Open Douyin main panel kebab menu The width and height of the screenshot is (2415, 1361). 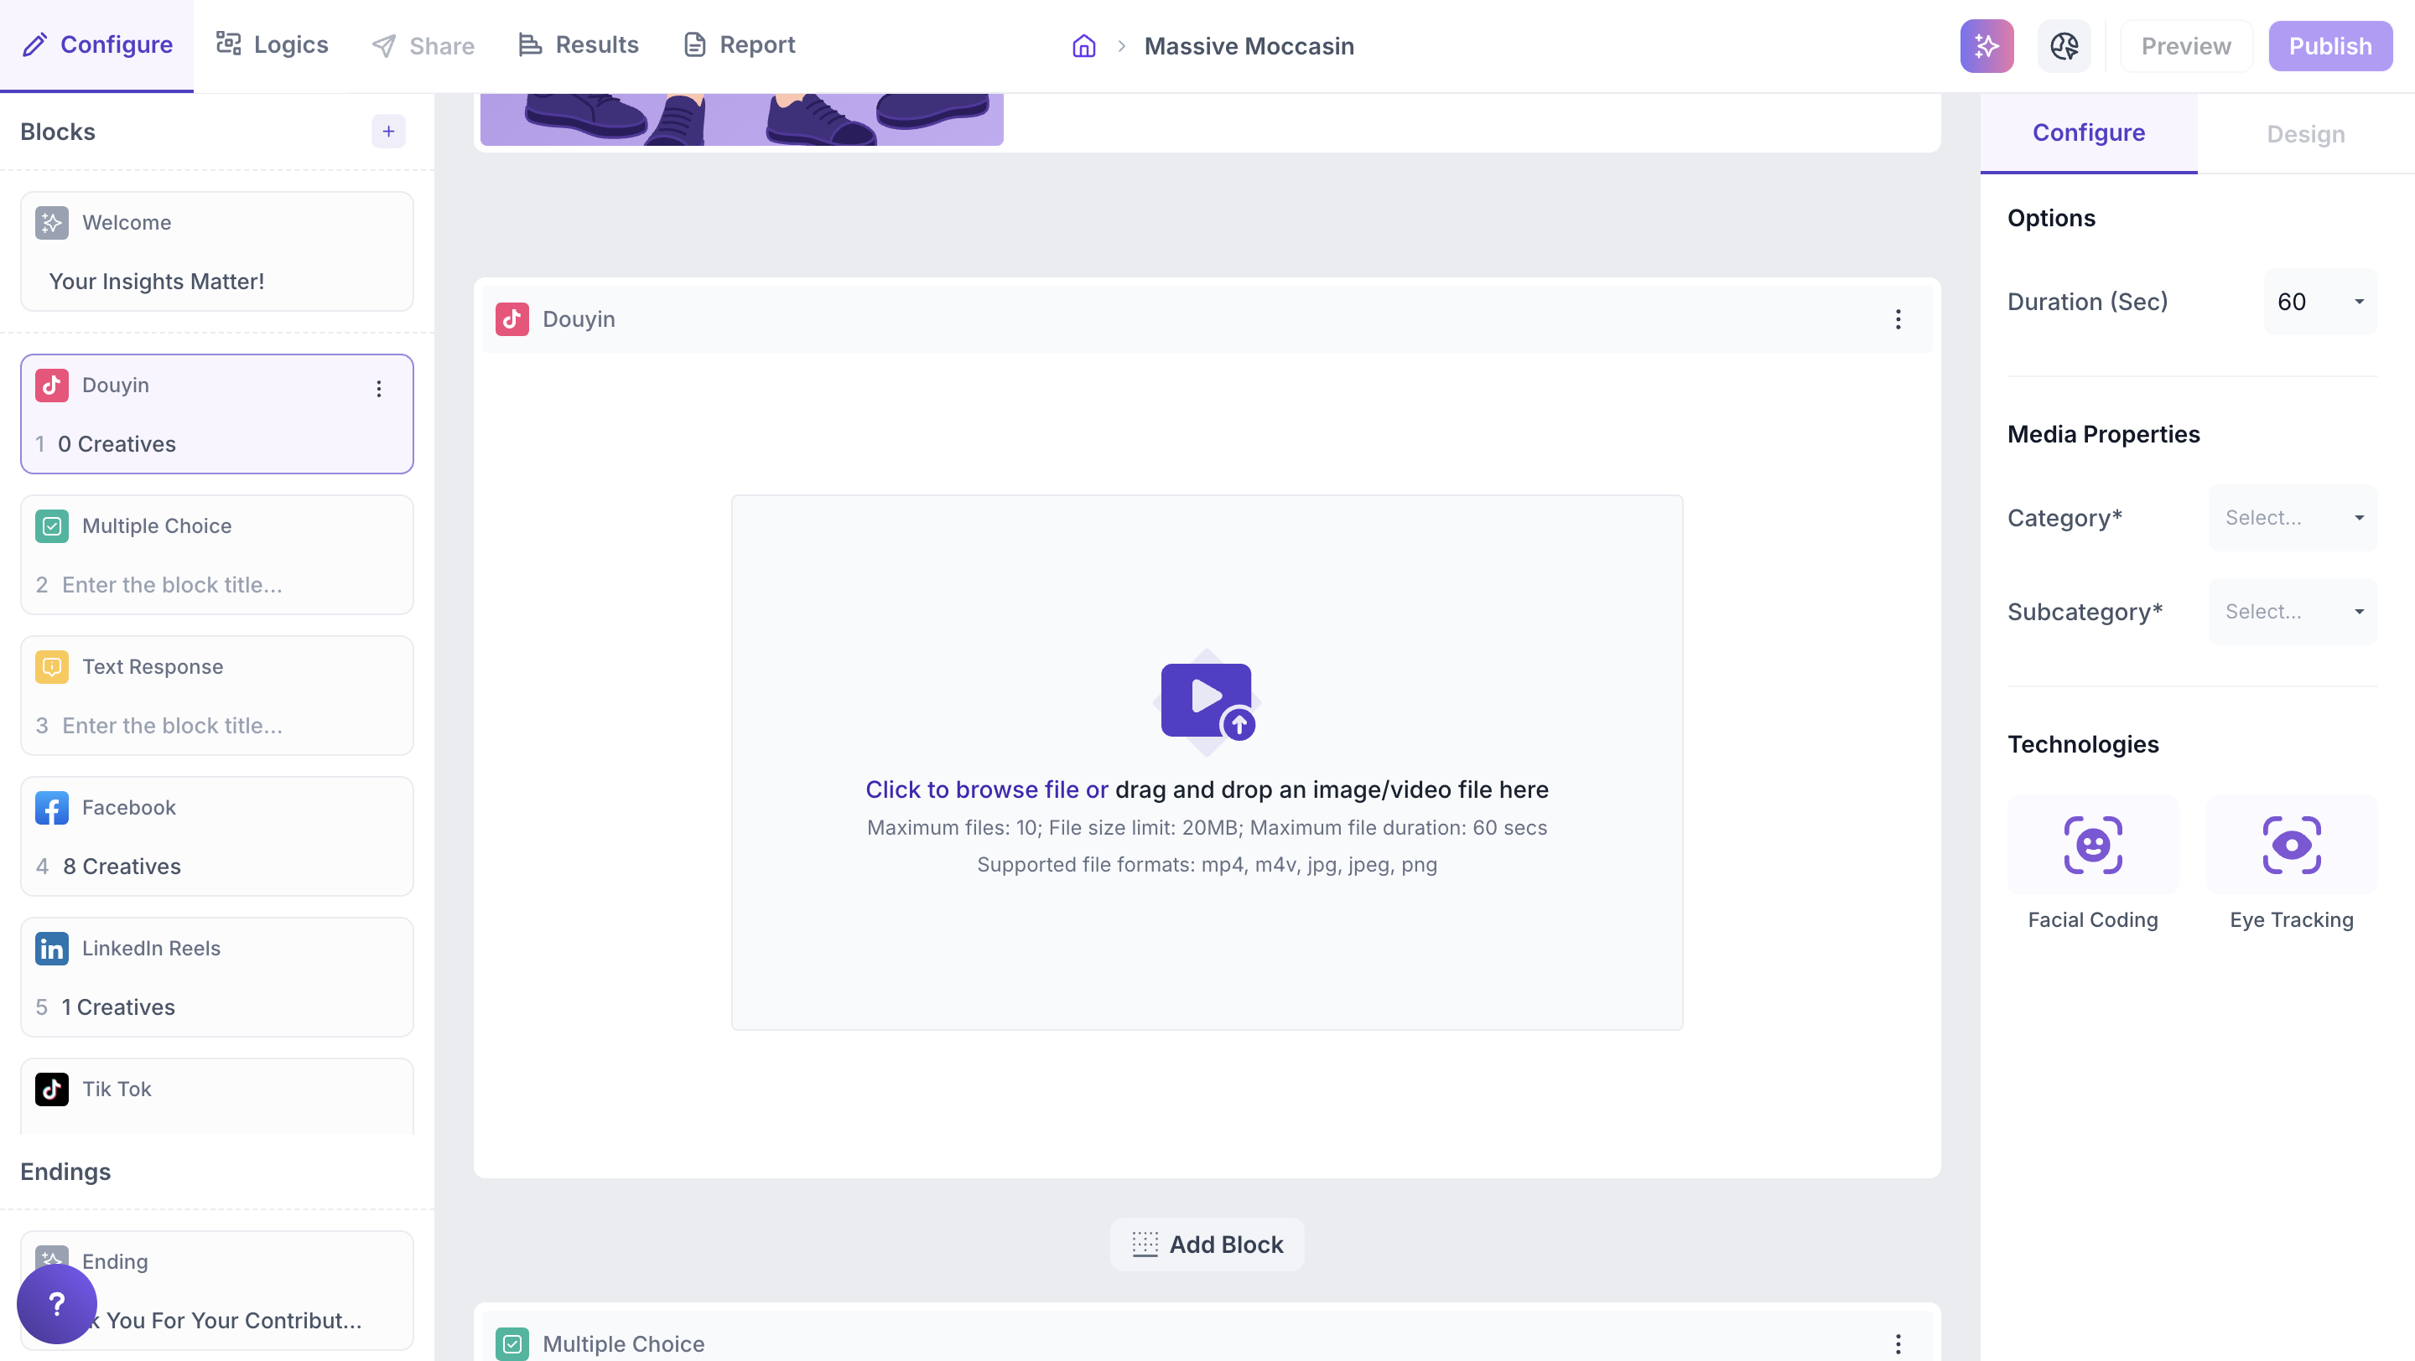(1898, 319)
